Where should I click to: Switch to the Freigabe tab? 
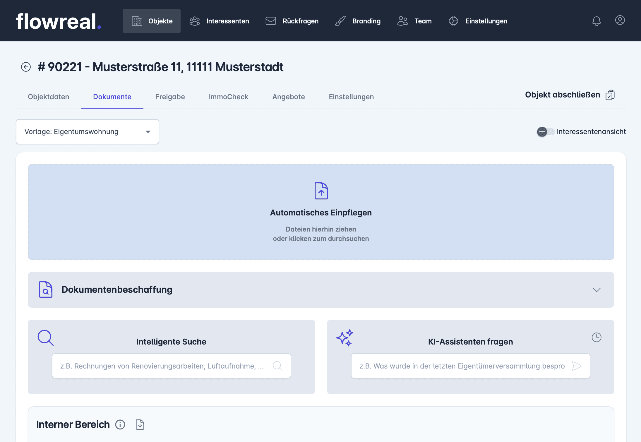pos(170,97)
